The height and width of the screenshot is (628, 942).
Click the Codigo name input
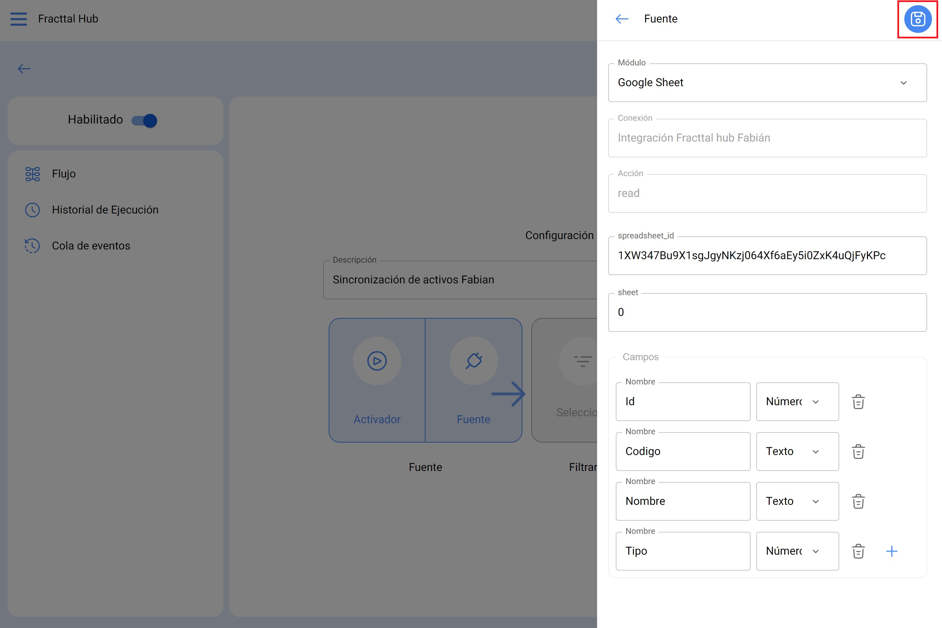683,452
